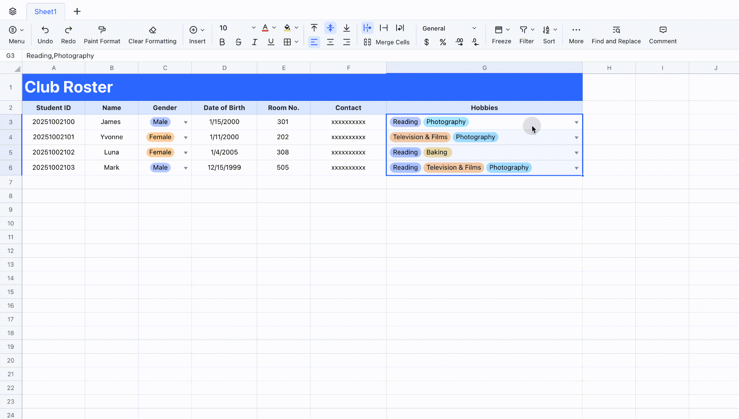
Task: Add a Comment
Action: pos(663,34)
